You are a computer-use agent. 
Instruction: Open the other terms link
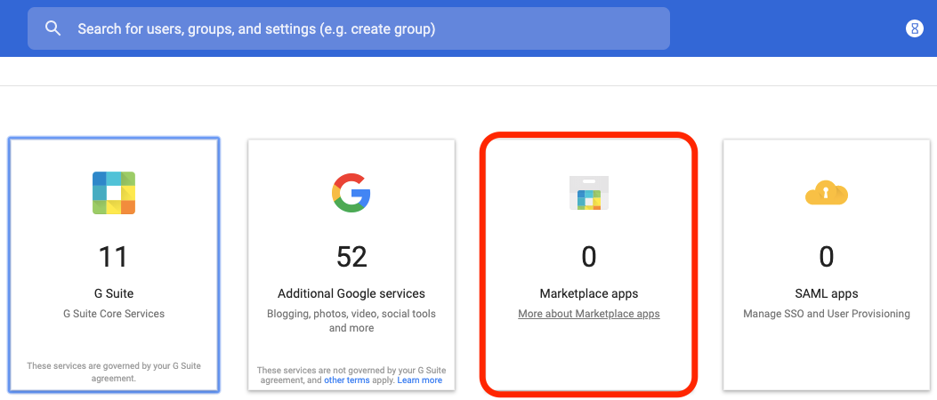[x=347, y=380]
